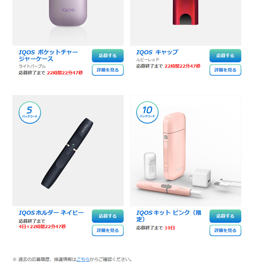The image size is (254, 279).
Task: Click the 5 pack code badge
Action: (x=30, y=112)
